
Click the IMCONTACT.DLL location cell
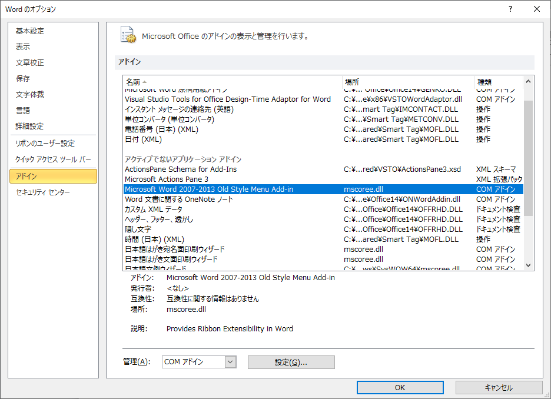[401, 109]
